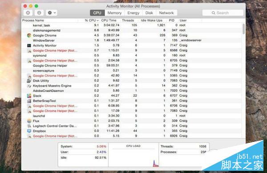Image resolution: width=267 pixels, height=173 pixels.
Task: Click icon of Chrome Helper PID 6566
Action: pos(29,51)
